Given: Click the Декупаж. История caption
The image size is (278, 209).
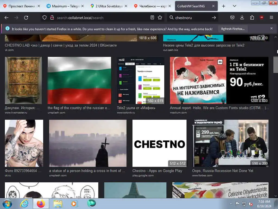Looking at the screenshot, I should (x=22, y=108).
